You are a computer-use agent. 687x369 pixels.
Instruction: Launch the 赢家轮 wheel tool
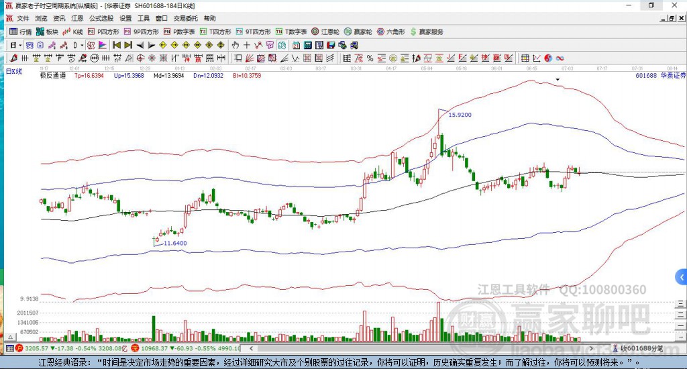[x=358, y=32]
